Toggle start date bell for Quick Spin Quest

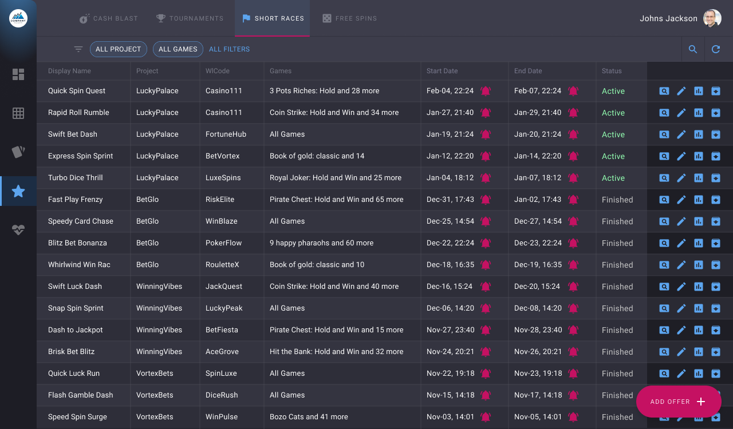486,91
